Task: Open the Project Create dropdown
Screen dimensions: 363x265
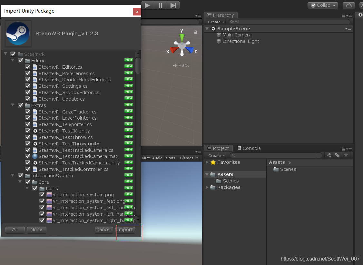Action: coord(216,156)
